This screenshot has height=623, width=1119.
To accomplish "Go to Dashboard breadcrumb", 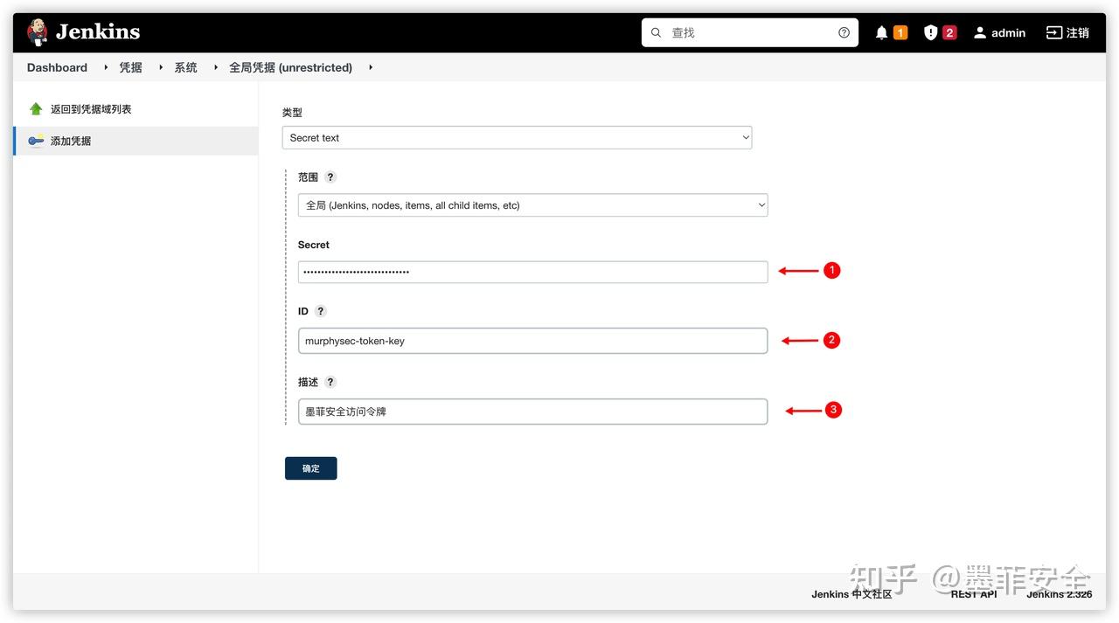I will [57, 67].
